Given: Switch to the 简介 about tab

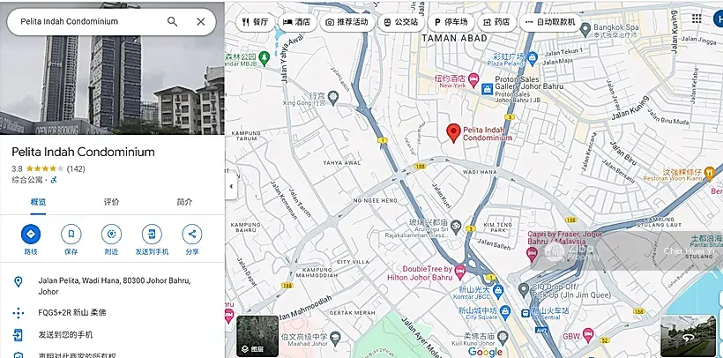Looking at the screenshot, I should point(184,202).
